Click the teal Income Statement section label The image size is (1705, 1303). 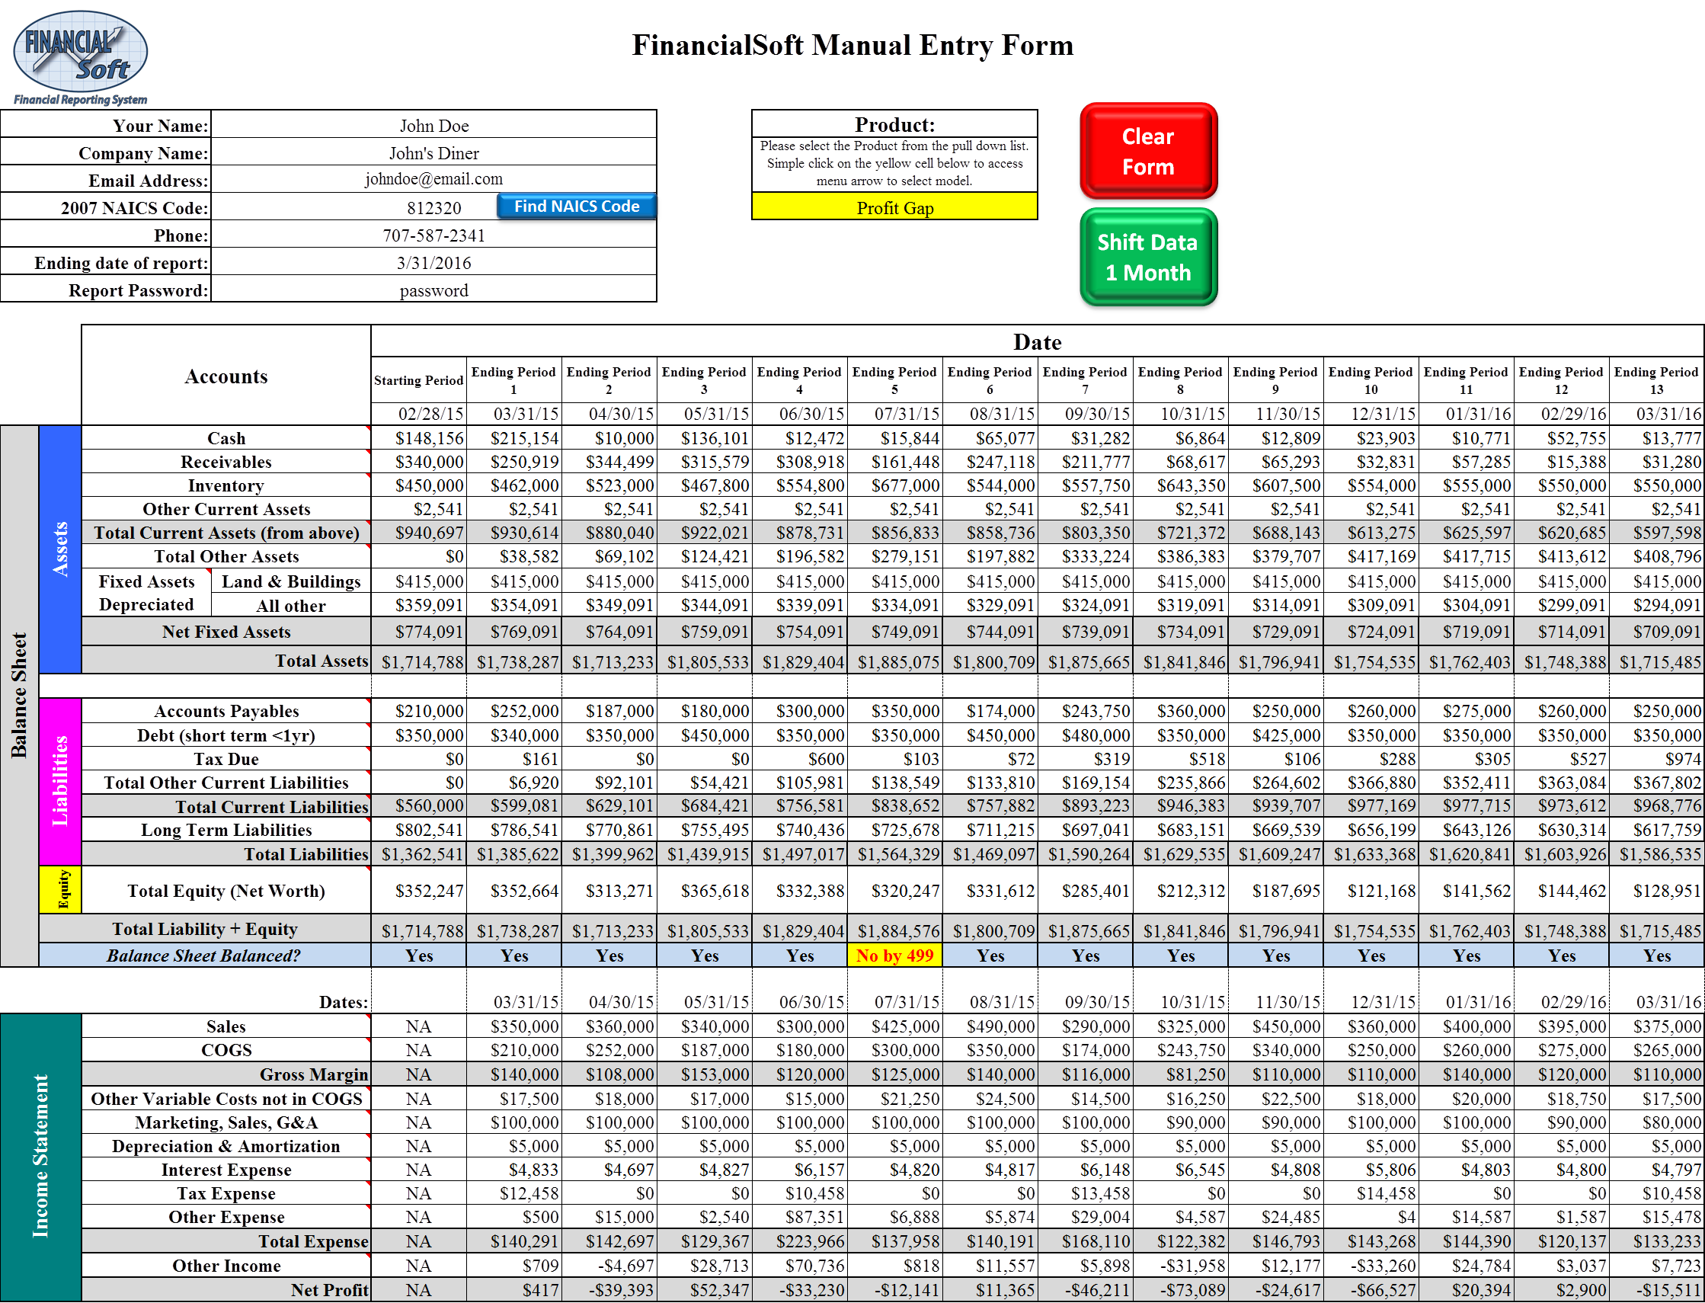40,1156
